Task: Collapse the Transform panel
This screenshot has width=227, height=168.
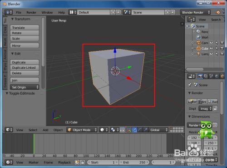Action: (x=13, y=19)
